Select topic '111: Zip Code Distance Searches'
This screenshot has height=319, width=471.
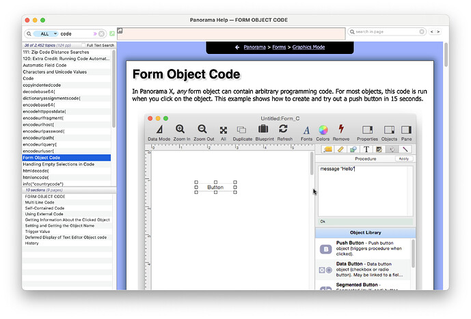tap(67, 52)
